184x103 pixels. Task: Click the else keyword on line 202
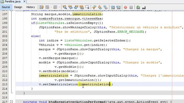click(35, 36)
